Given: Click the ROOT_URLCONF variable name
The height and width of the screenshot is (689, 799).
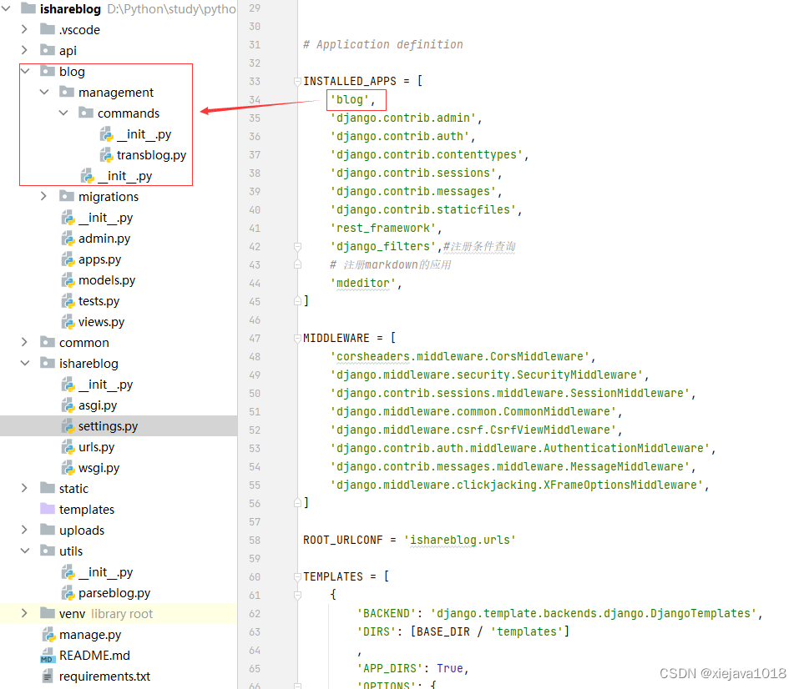Looking at the screenshot, I should pyautogui.click(x=343, y=540).
